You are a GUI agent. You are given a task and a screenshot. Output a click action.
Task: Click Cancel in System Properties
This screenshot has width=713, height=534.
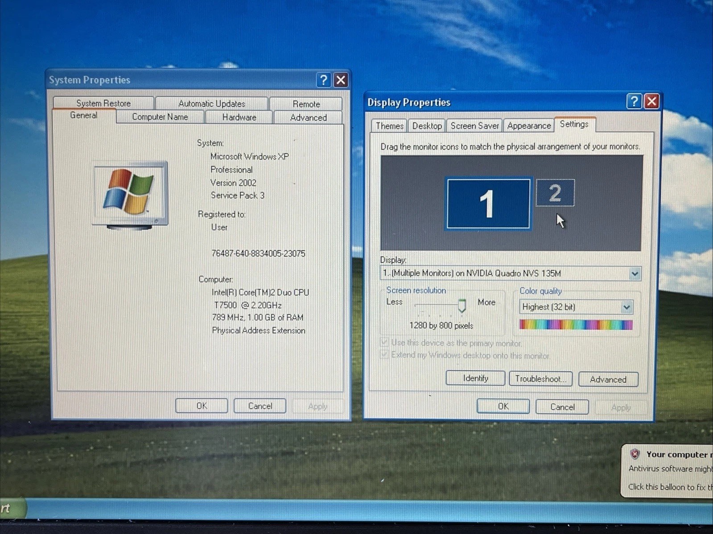pyautogui.click(x=260, y=406)
